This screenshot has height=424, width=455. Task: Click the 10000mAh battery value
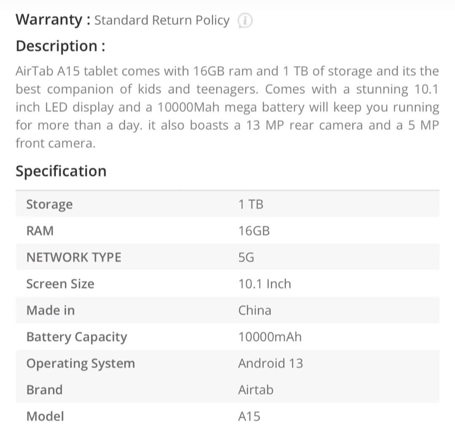[x=270, y=337]
